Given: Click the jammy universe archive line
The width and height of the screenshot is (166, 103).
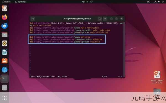Looking at the screenshot, I should coord(60,37).
